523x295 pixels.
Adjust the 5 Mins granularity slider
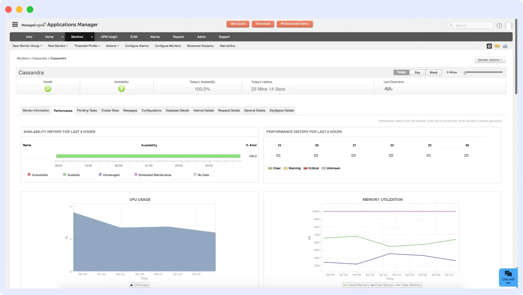[465, 73]
